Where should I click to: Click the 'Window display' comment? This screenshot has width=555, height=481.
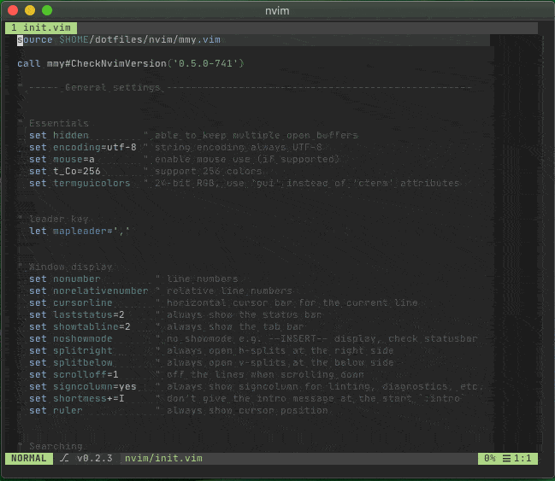[x=65, y=267]
